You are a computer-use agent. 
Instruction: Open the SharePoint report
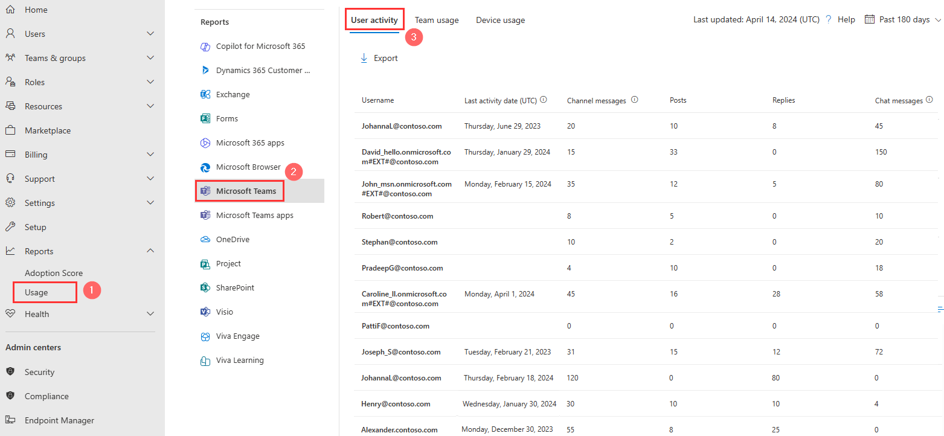click(237, 287)
